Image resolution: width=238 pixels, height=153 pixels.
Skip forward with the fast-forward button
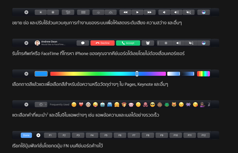point(150,12)
